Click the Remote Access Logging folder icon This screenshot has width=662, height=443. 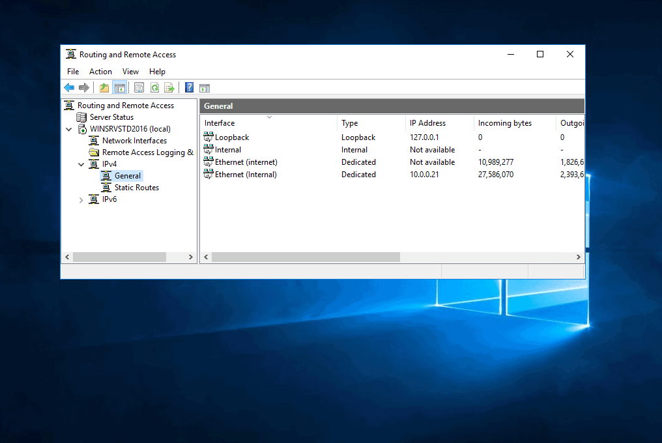[x=94, y=152]
